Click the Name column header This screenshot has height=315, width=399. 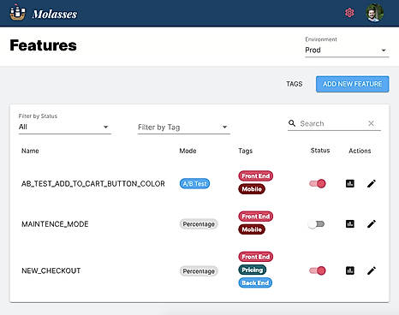pyautogui.click(x=30, y=151)
